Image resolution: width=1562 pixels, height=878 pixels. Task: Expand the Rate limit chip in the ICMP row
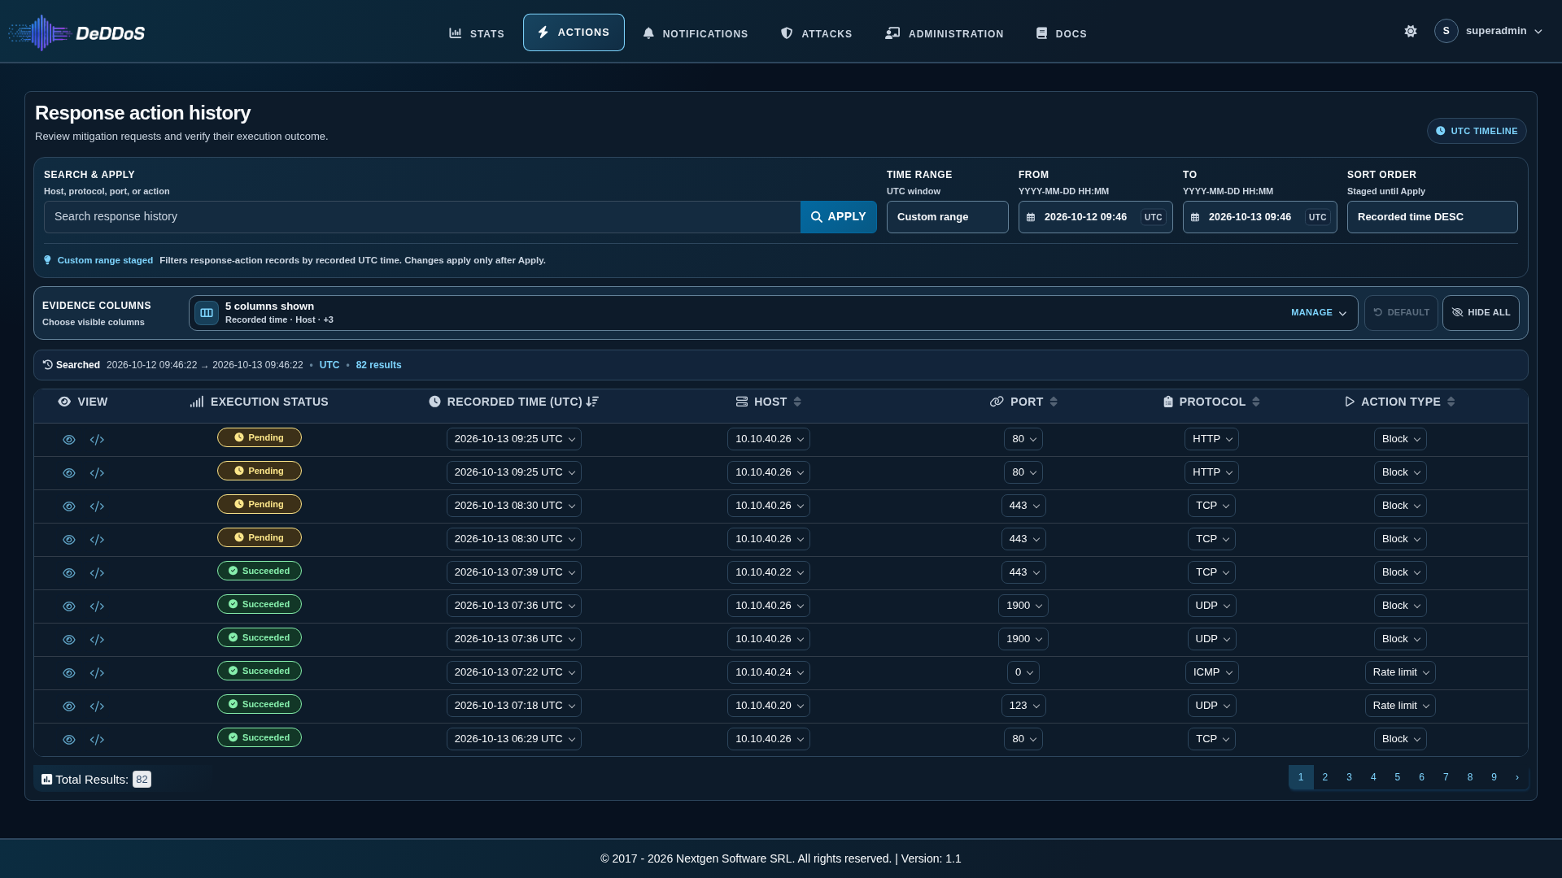click(x=1400, y=672)
